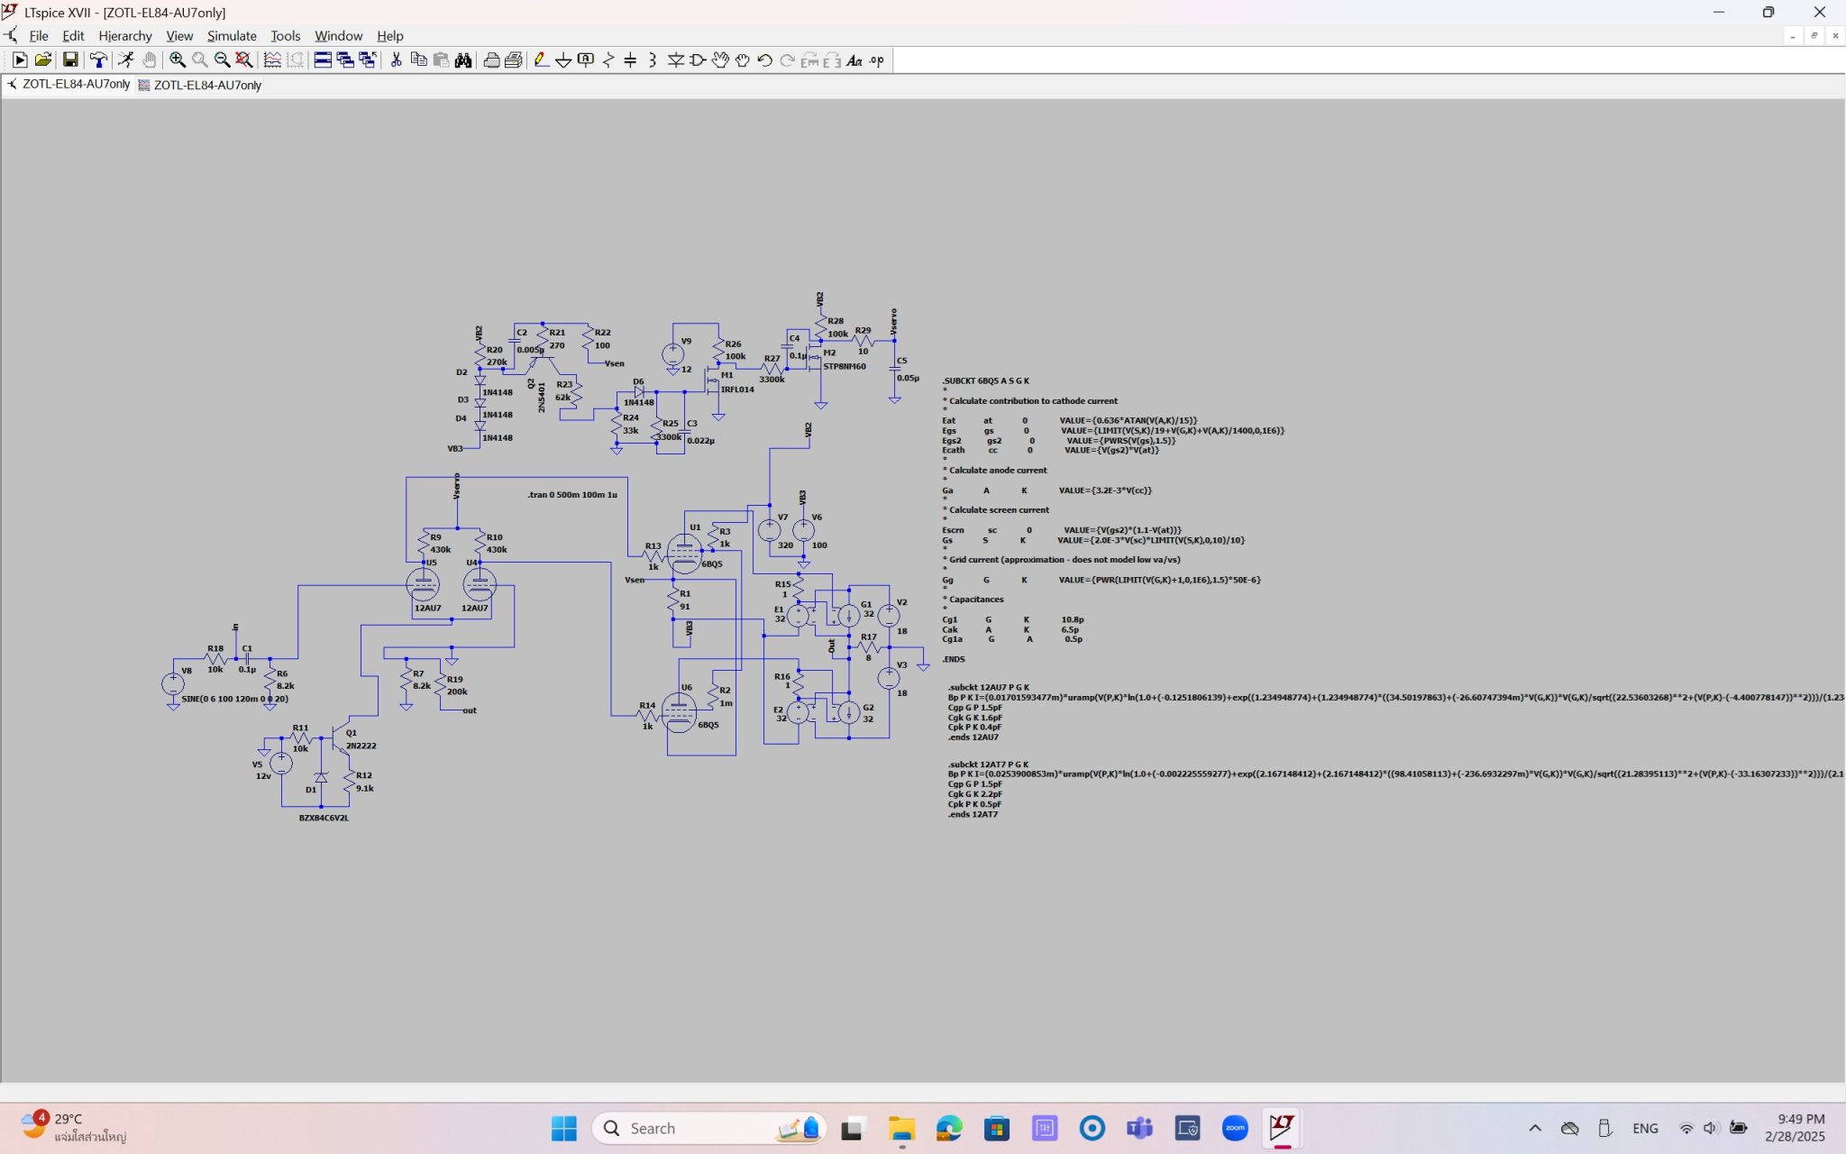This screenshot has width=1846, height=1154.
Task: Run the simulation with the running man icon
Action: pos(126,60)
